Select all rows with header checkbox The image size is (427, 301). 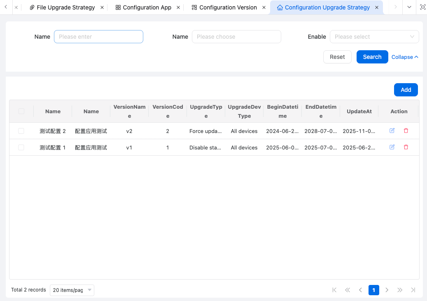[21, 111]
